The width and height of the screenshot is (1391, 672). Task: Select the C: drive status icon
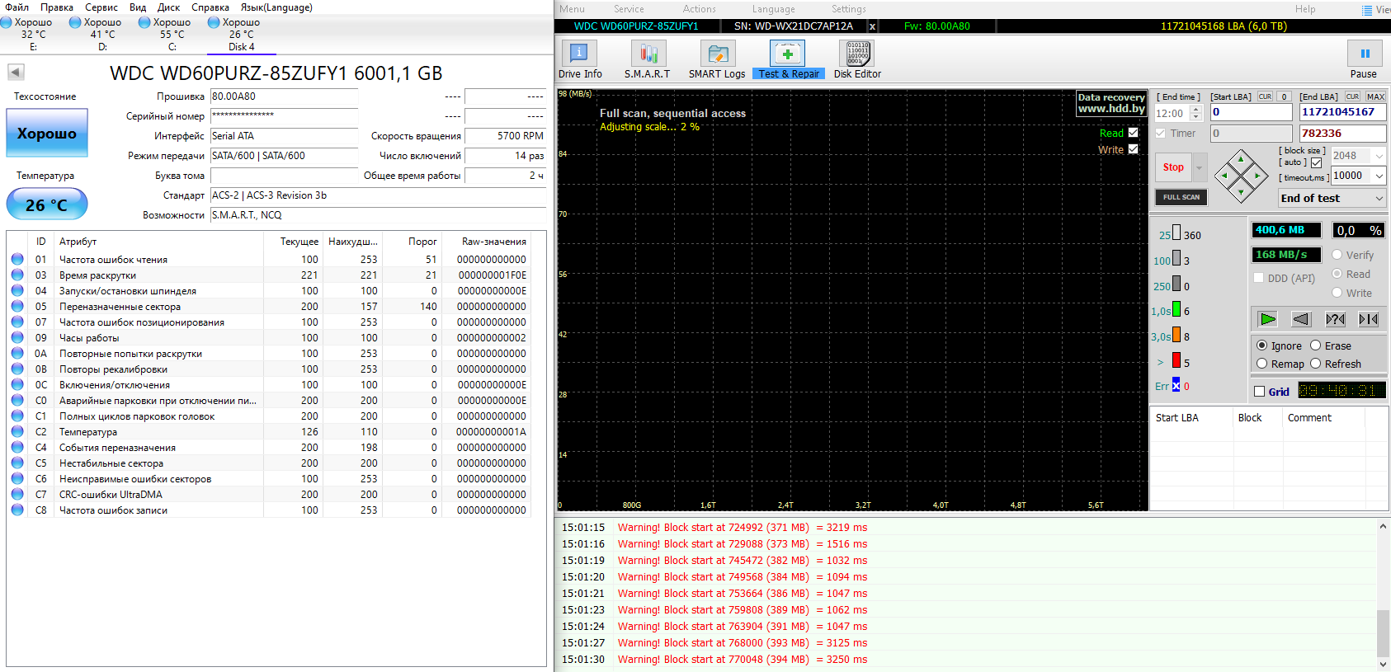[x=145, y=22]
